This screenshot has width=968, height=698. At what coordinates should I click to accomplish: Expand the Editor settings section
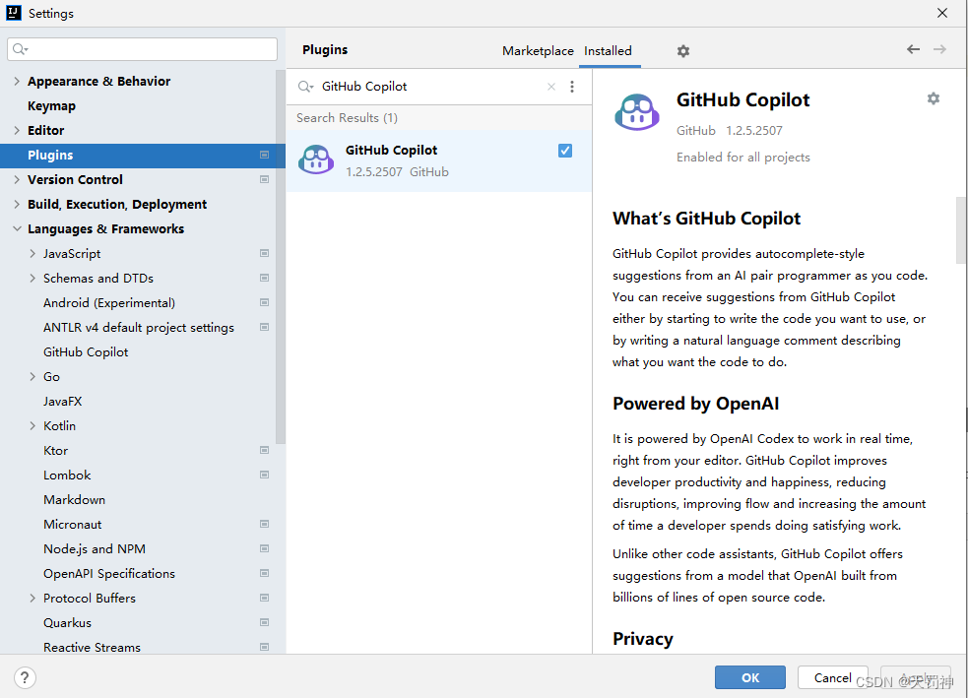pos(17,130)
